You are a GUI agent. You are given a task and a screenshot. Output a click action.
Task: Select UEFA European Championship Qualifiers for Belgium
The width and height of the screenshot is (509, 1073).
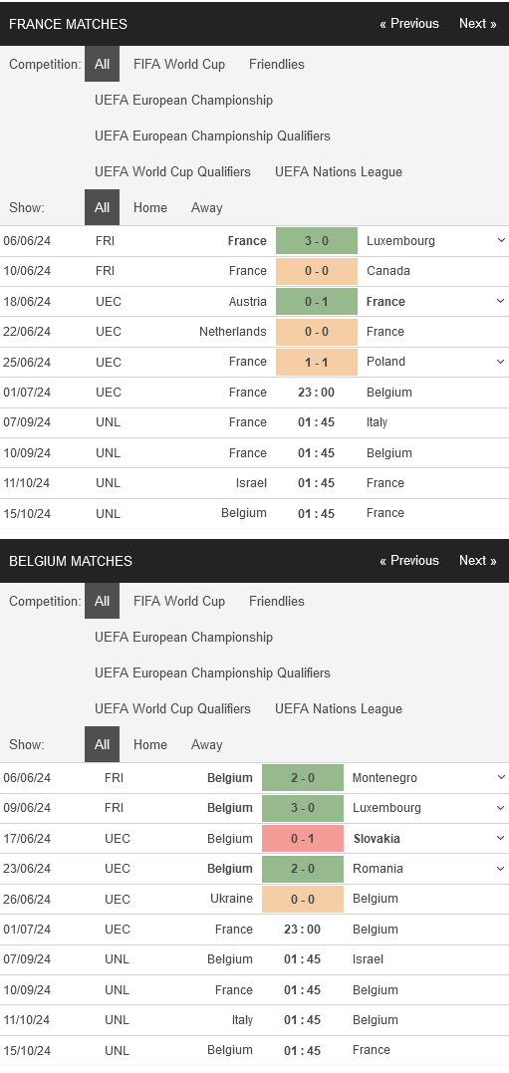click(213, 672)
